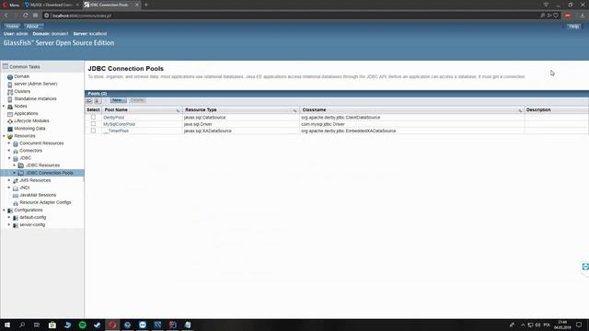
Task: Click the deselect-all icon in Pools toolbar
Action: pos(98,100)
